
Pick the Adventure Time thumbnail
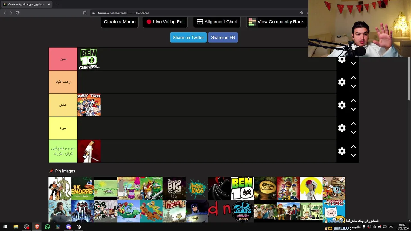[334, 211]
